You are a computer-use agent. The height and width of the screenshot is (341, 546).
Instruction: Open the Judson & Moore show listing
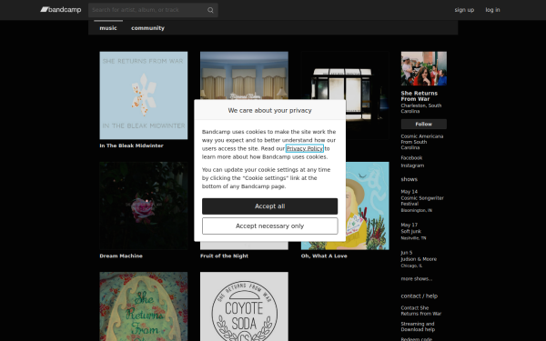(419, 259)
